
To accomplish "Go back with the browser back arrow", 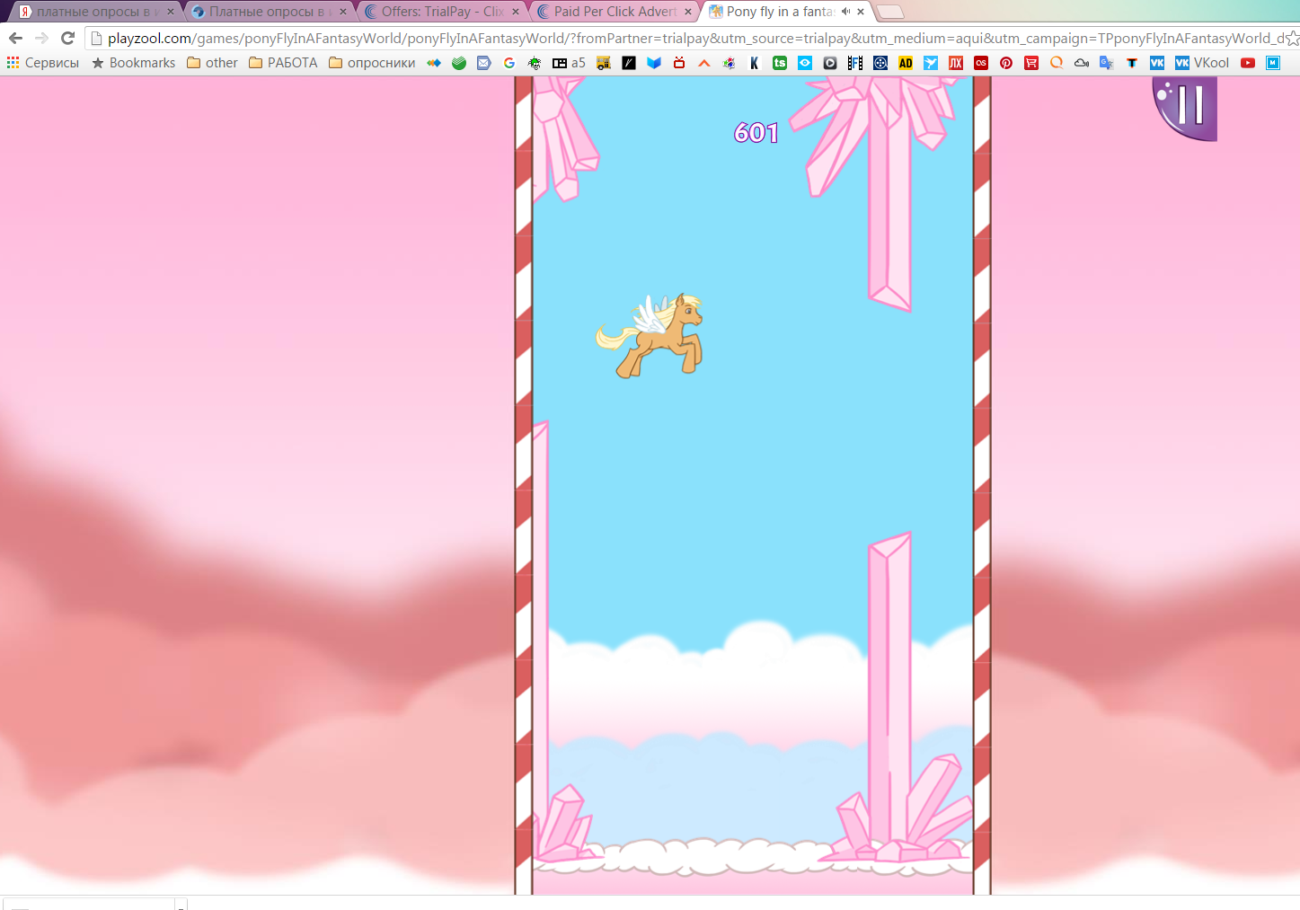I will (x=15, y=38).
